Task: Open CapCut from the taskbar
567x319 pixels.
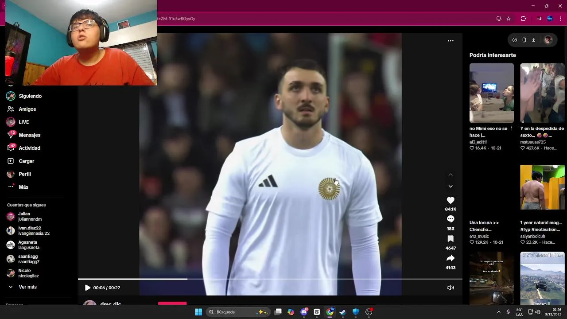Action: click(x=317, y=312)
